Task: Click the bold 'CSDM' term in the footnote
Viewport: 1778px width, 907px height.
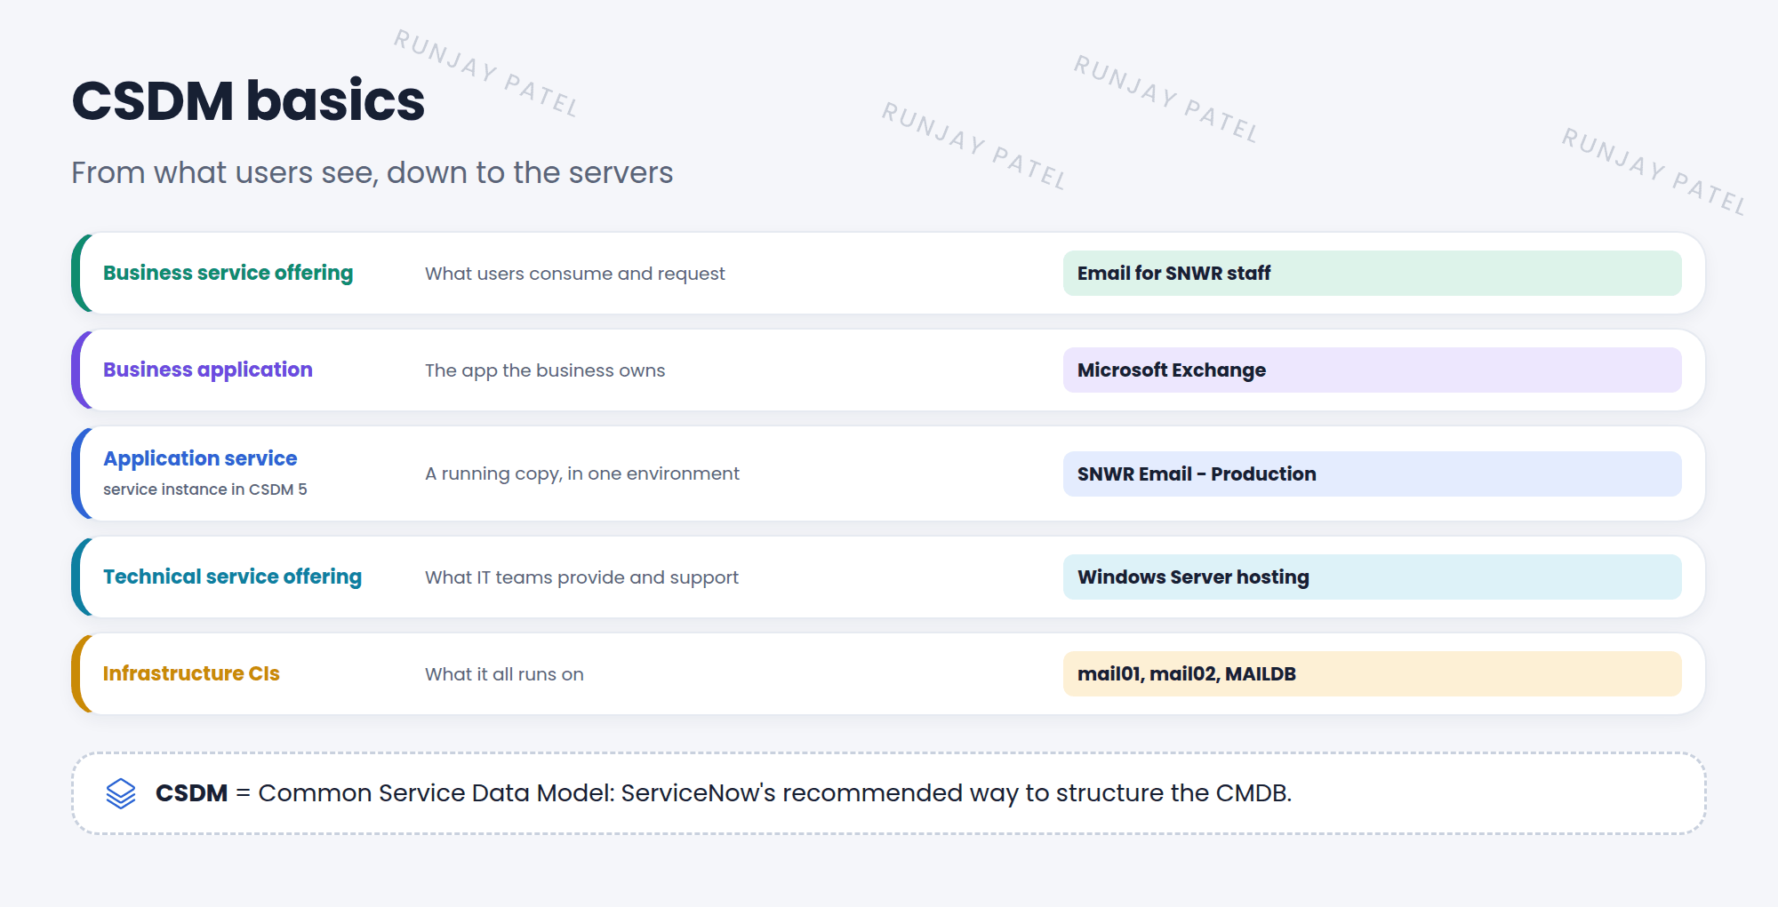Action: pos(191,792)
